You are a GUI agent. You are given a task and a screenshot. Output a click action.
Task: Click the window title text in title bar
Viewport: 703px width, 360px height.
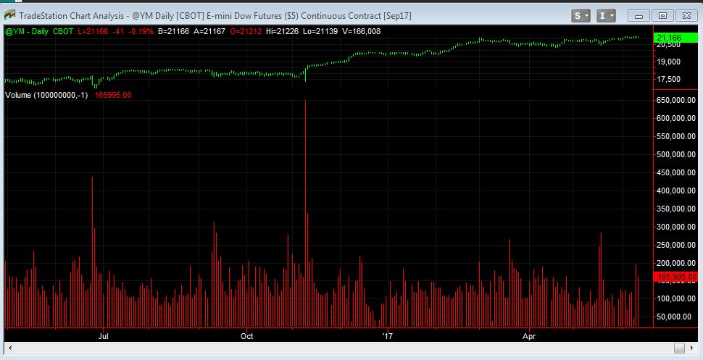coord(215,16)
